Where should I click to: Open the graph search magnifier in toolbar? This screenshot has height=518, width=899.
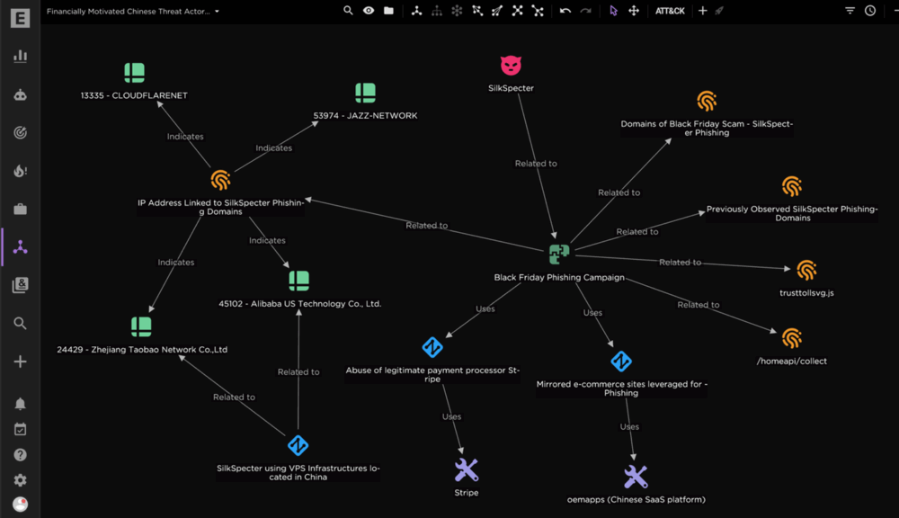(348, 10)
